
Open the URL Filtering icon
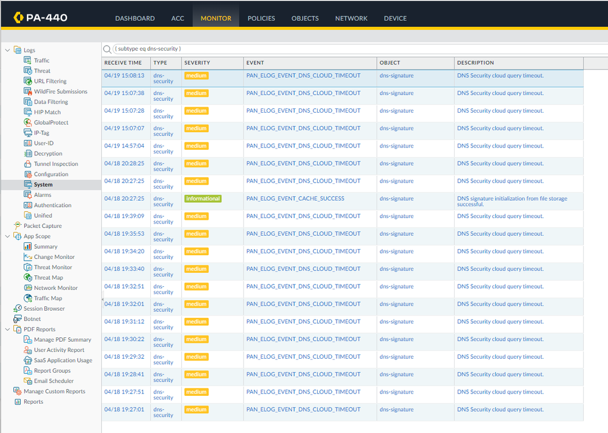coord(28,81)
